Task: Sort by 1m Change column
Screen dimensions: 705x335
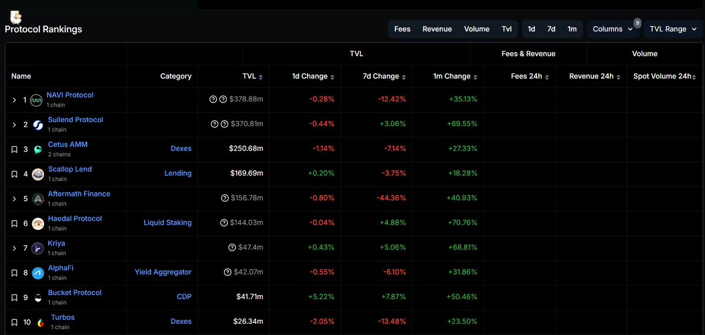Action: [x=476, y=77]
